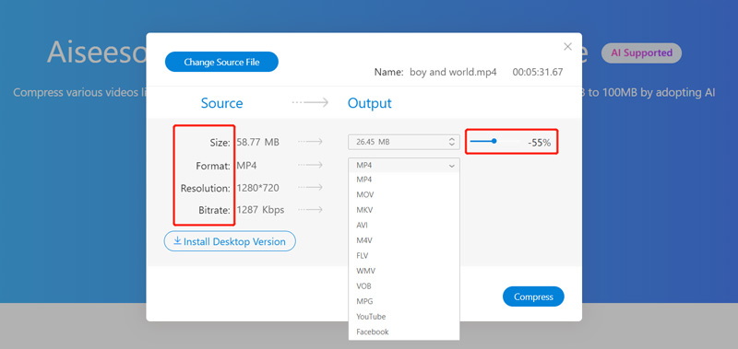The width and height of the screenshot is (738, 349).
Task: Select M4V output format
Action: pos(404,240)
